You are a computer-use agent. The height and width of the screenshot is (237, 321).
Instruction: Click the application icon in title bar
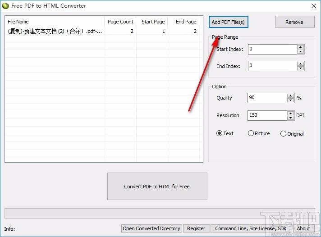point(5,6)
